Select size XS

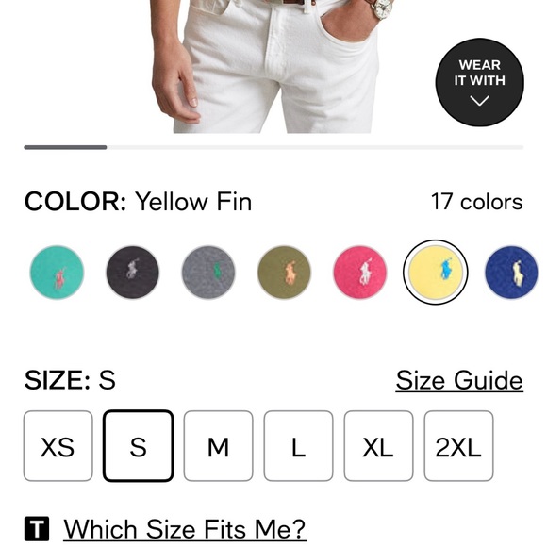(58, 446)
